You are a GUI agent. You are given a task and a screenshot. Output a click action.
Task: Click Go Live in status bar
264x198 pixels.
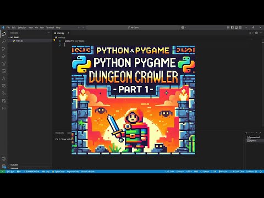coord(223,172)
